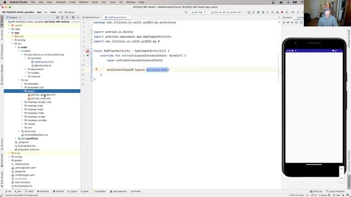Click the app breadcrumb in navigation bar

tap(39, 12)
